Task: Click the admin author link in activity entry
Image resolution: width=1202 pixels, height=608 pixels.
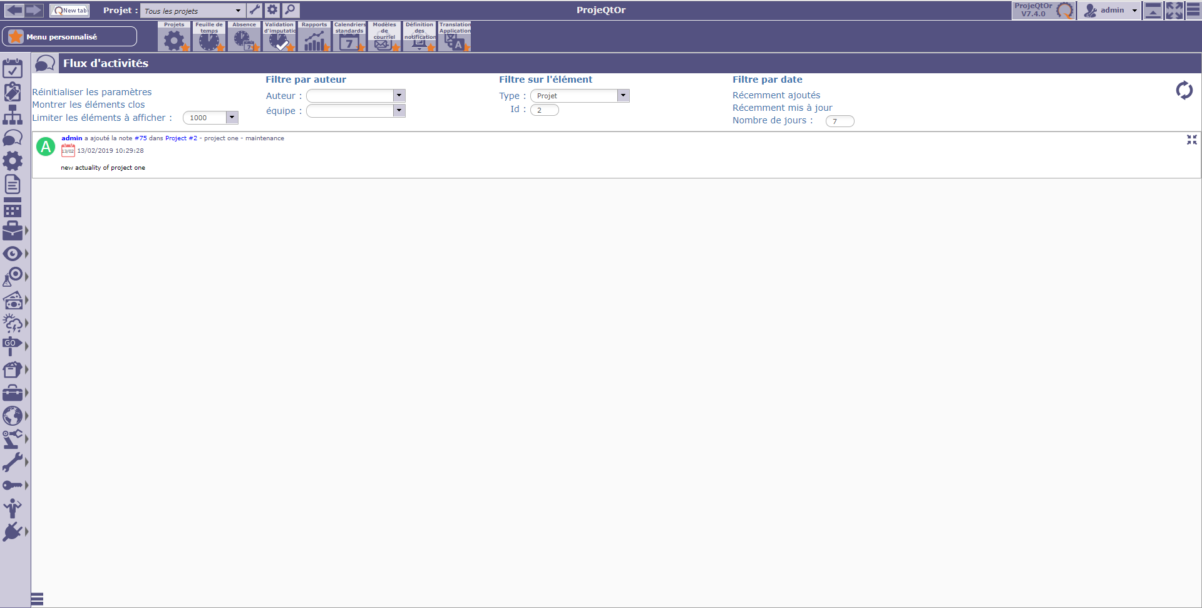Action: [71, 138]
